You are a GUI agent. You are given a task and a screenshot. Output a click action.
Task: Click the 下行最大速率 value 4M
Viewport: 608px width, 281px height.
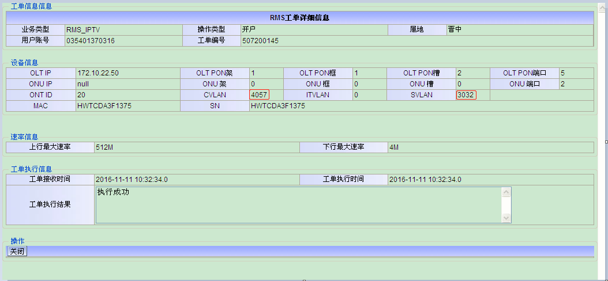tap(393, 147)
